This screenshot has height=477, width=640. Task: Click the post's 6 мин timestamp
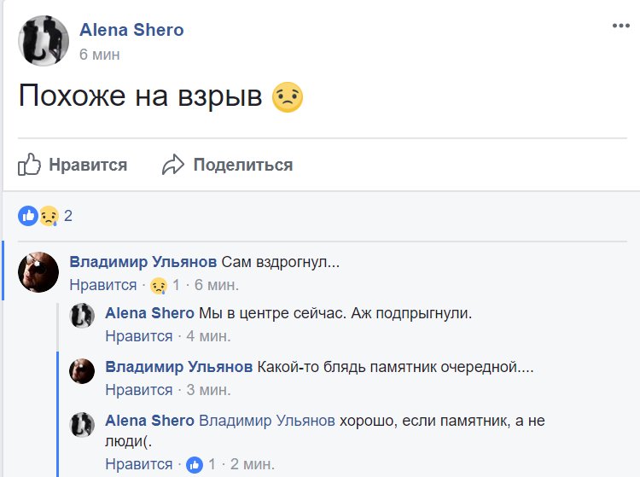99,55
